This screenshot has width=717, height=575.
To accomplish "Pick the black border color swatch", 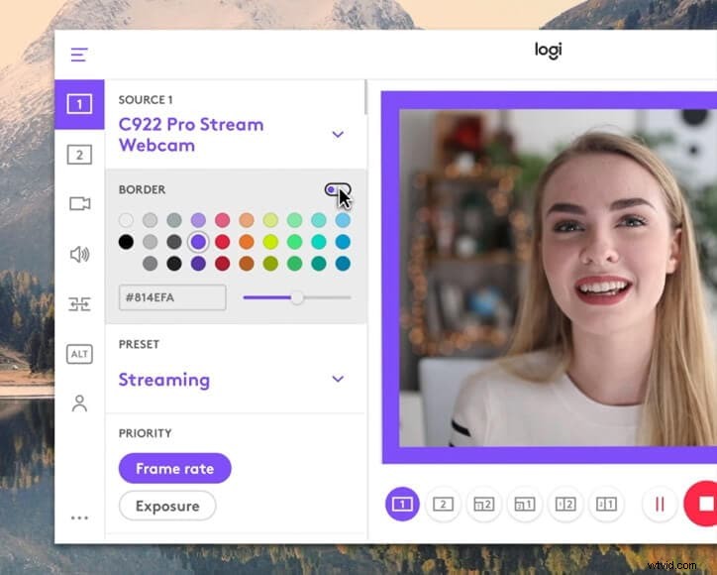I will click(126, 242).
